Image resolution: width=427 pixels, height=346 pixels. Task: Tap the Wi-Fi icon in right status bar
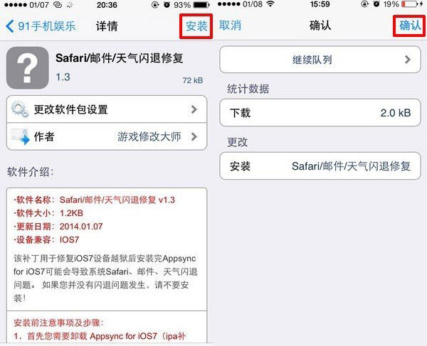point(270,4)
